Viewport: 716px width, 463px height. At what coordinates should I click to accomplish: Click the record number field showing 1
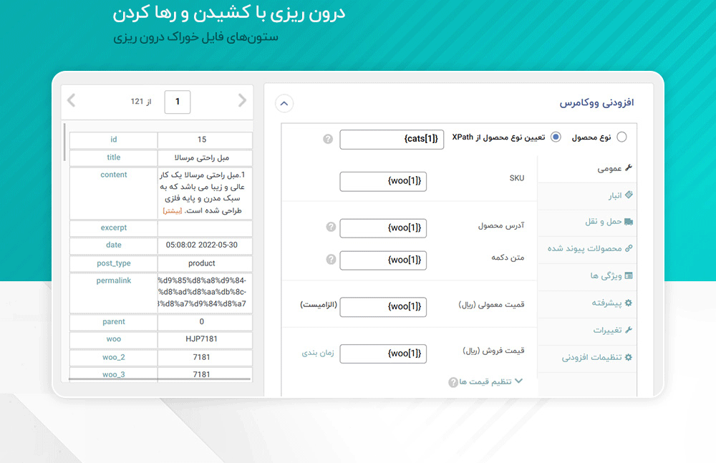click(x=177, y=102)
